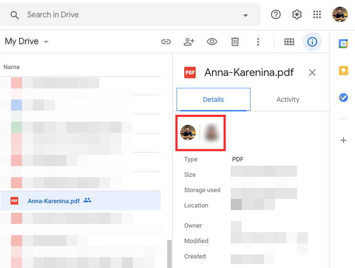Click the file list vertical scrollbar

(169, 254)
